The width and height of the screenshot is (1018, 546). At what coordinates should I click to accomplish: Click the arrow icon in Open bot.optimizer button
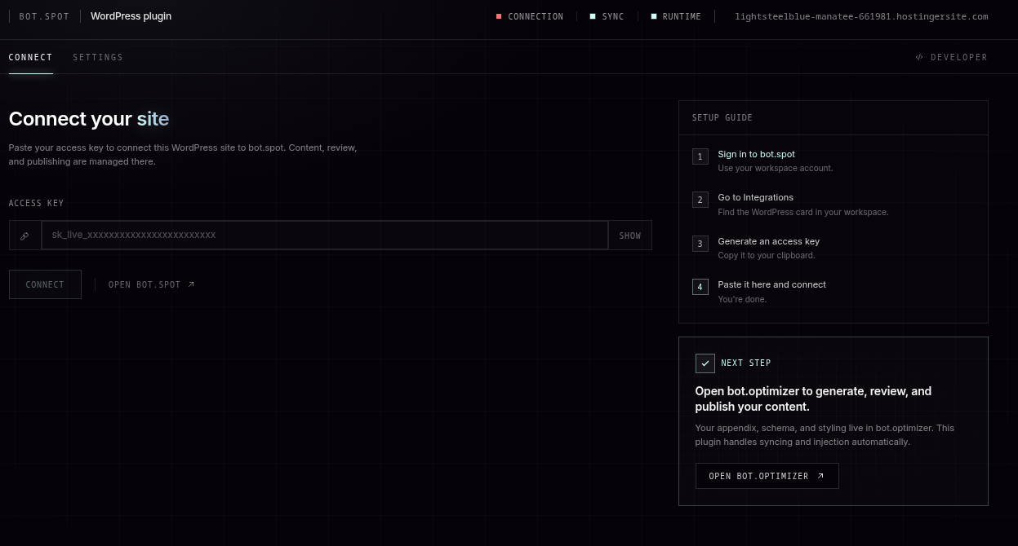820,476
